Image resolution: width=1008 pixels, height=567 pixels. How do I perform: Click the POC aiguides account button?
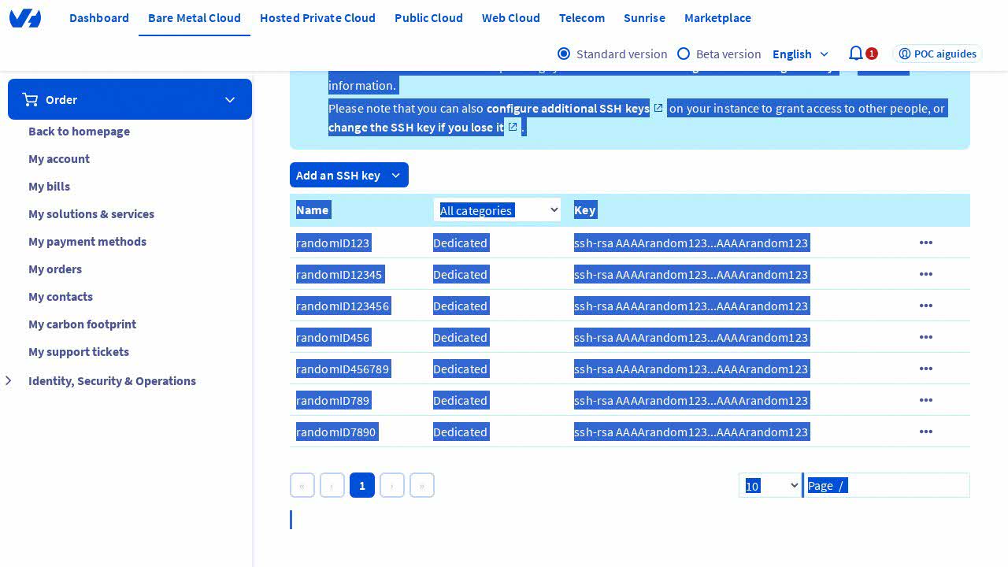(x=937, y=54)
